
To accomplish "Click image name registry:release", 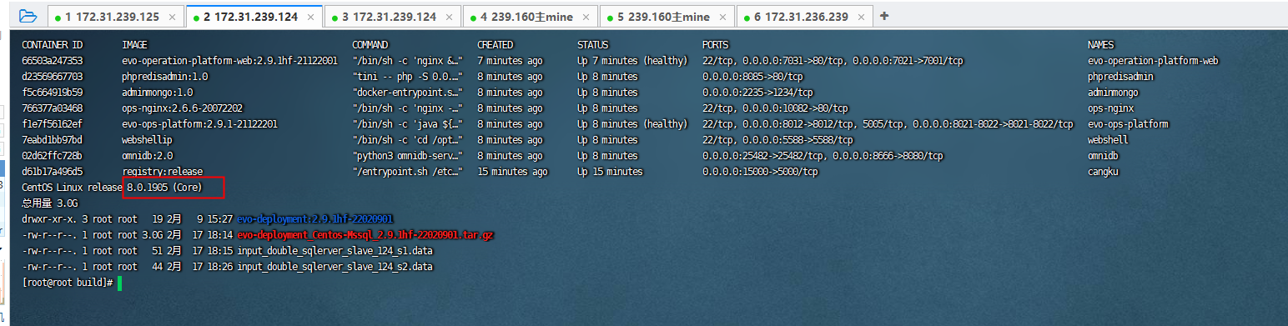I will click(162, 172).
